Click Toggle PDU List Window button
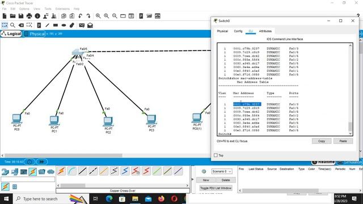 (216, 188)
